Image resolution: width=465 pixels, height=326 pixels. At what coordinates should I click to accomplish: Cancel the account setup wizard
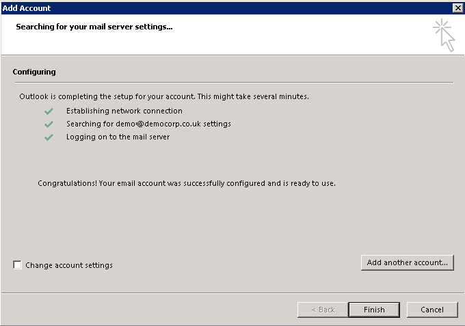click(431, 310)
